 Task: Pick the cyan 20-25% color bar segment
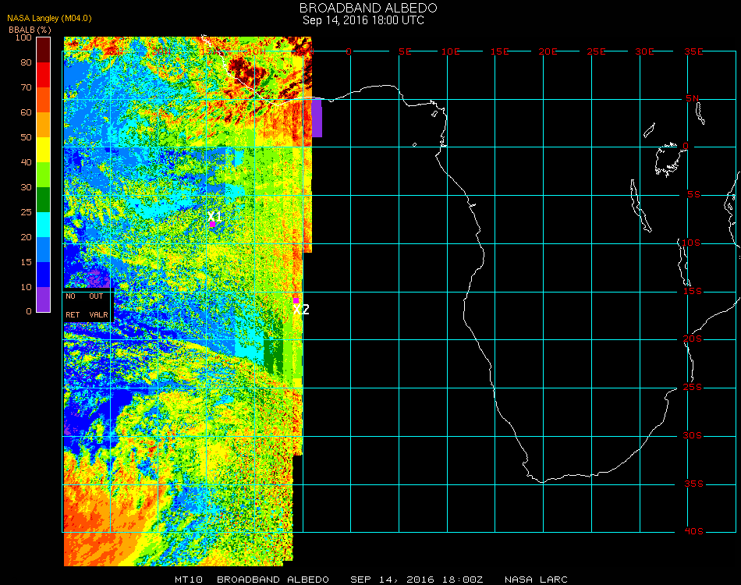pos(44,225)
